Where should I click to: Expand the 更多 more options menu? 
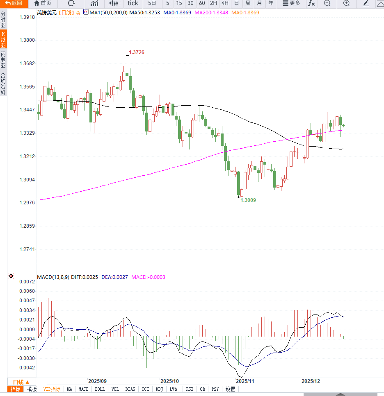click(292, 3)
